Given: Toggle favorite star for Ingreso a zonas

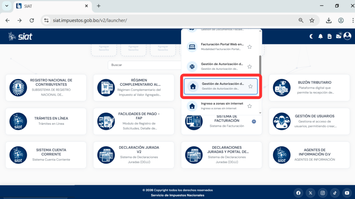Looking at the screenshot, I should 249,106.
